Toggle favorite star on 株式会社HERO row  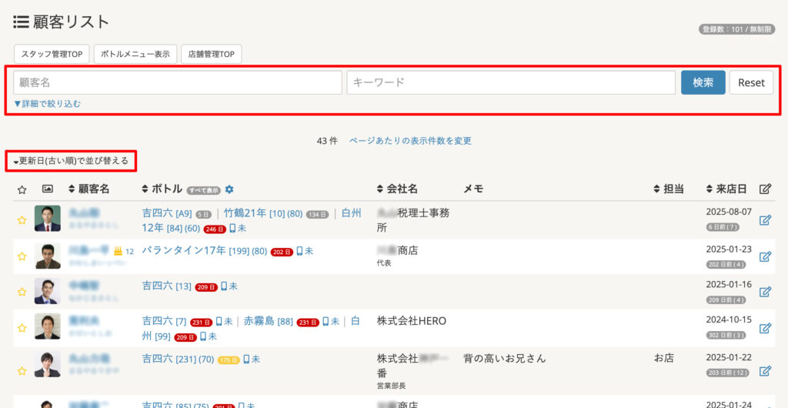coord(22,328)
